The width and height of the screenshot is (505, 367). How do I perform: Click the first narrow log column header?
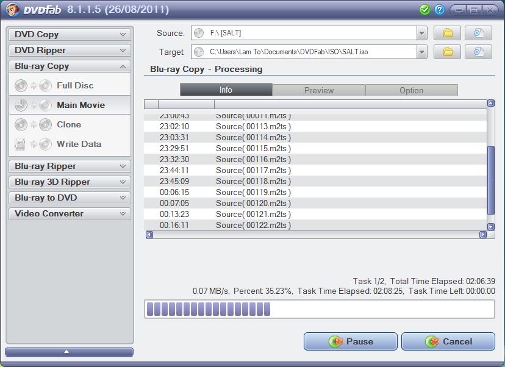[x=151, y=104]
